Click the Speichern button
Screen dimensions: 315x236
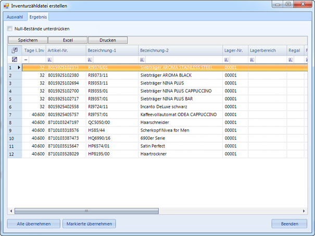[x=28, y=40]
